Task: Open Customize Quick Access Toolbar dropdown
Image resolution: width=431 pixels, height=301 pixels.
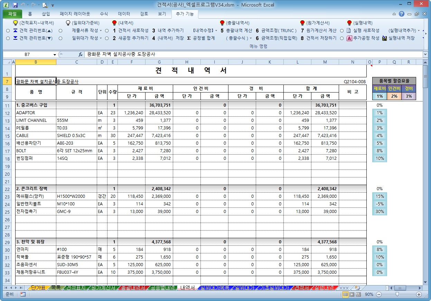Action: (x=53, y=6)
